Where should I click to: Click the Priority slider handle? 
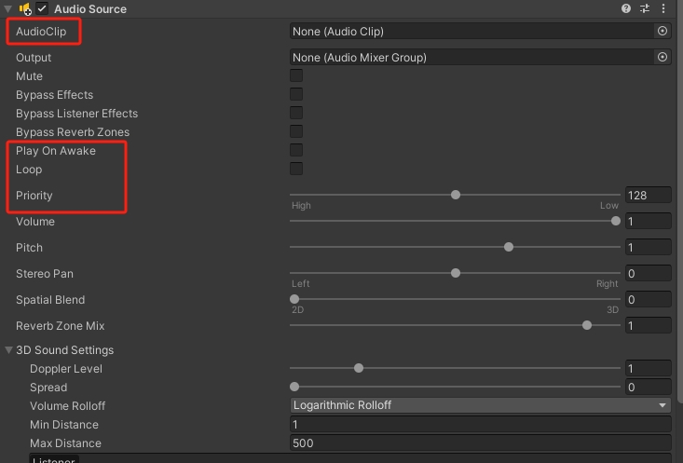coord(456,195)
